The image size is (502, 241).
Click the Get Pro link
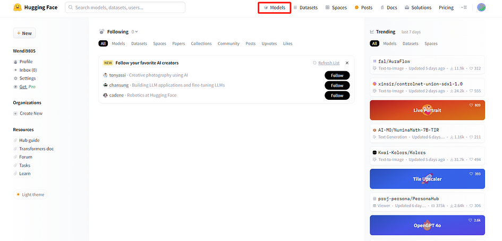point(24,87)
